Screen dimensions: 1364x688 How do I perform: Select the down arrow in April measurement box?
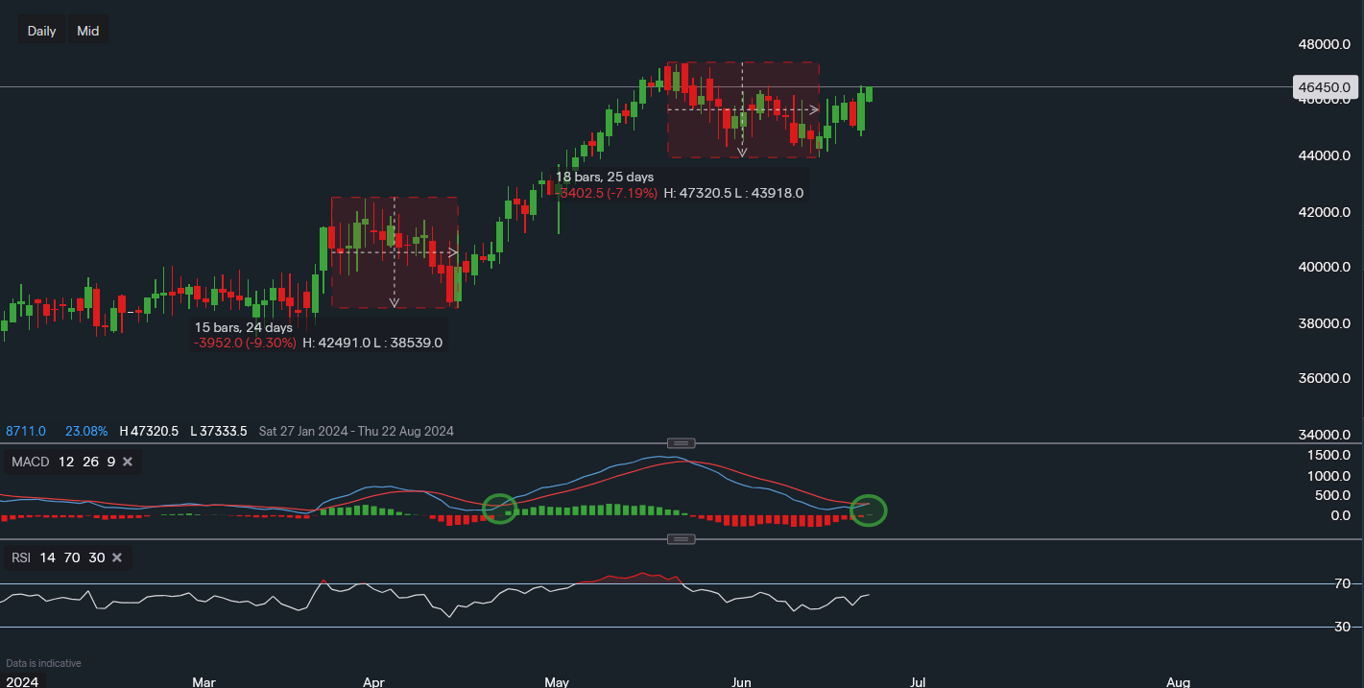tap(394, 303)
